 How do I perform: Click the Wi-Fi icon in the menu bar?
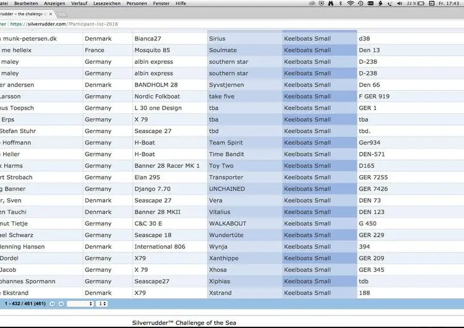pyautogui.click(x=351, y=4)
